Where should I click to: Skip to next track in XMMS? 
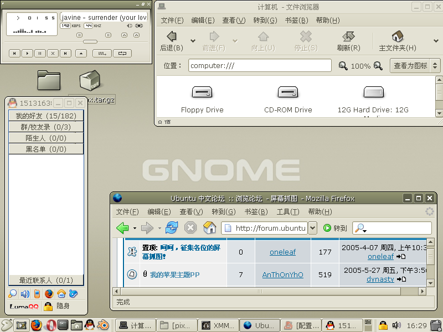[65, 53]
